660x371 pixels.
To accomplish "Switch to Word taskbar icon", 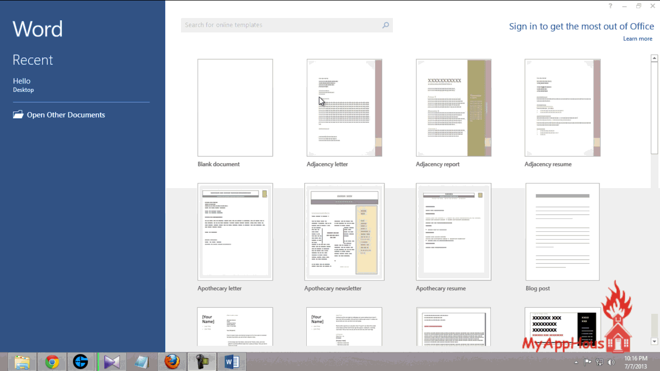I will tap(232, 362).
